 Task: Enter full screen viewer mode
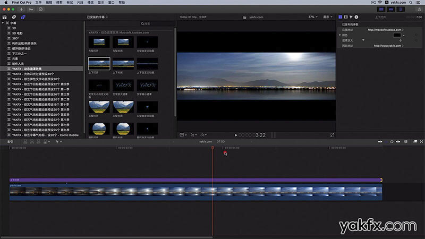(332, 135)
